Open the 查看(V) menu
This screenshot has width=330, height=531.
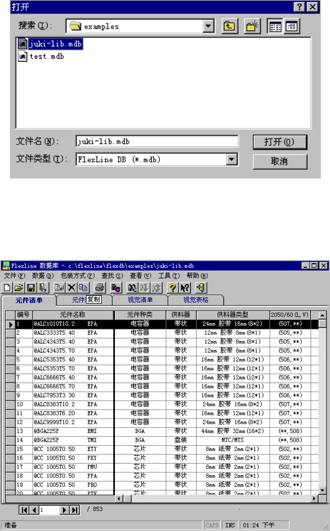[140, 275]
